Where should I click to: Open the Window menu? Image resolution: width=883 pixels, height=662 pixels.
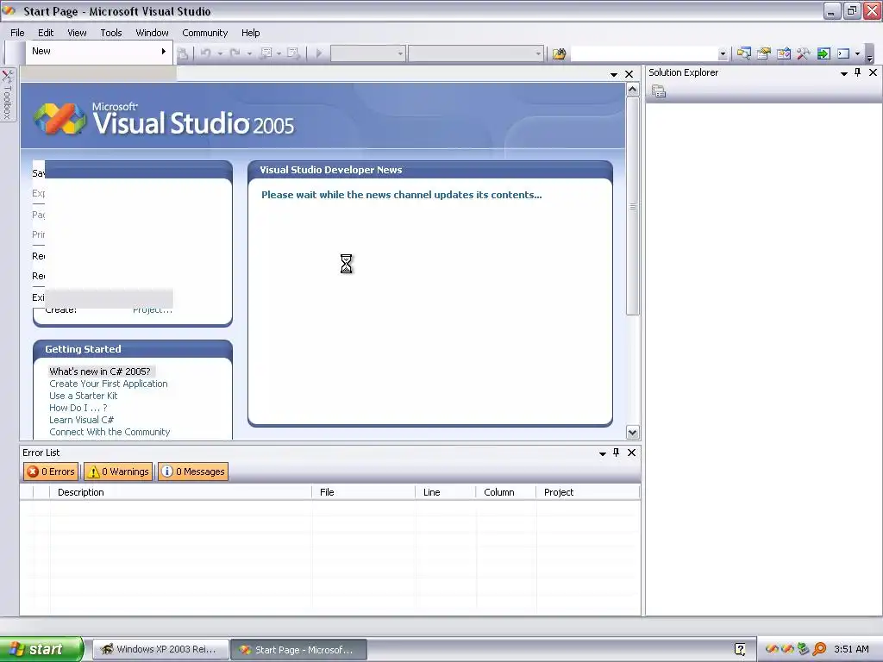click(x=152, y=33)
